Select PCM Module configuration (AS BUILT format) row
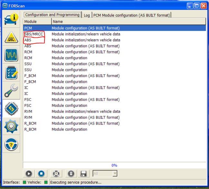This screenshot has width=209, height=189. coord(114,28)
